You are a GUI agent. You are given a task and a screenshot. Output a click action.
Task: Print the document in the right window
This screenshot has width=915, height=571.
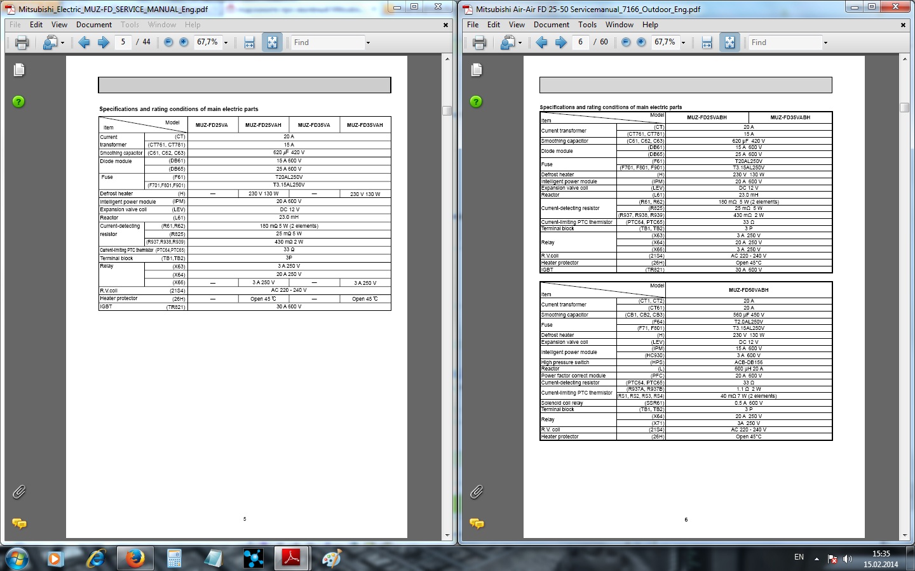click(x=479, y=43)
